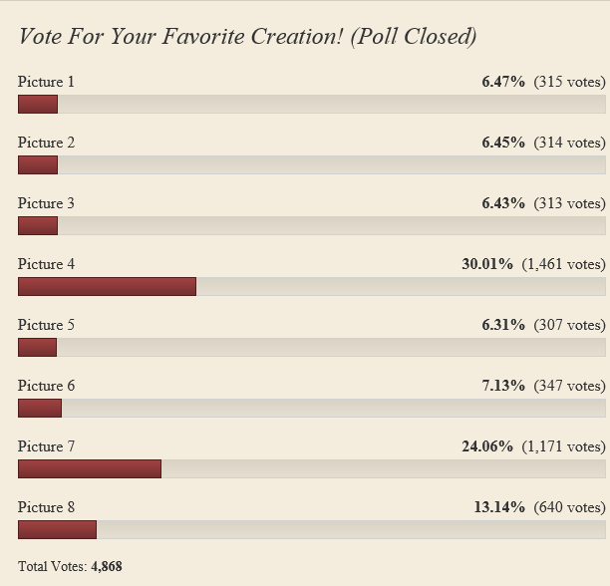Click the Picture 7 label
The width and height of the screenshot is (610, 586).
(46, 446)
